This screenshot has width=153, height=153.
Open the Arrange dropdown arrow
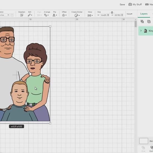click(48, 15)
